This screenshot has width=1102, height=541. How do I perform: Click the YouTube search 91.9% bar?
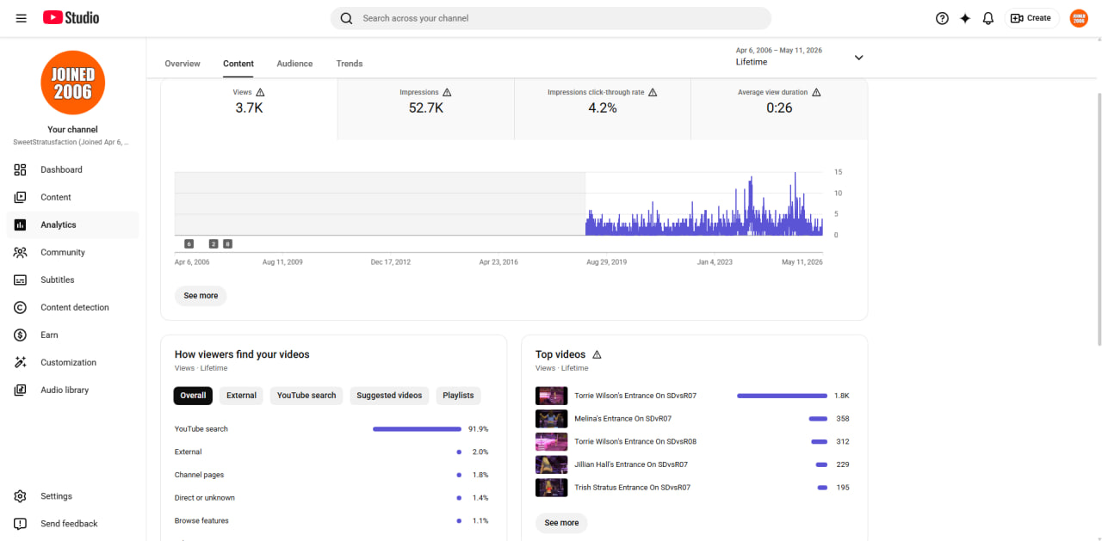pyautogui.click(x=417, y=429)
